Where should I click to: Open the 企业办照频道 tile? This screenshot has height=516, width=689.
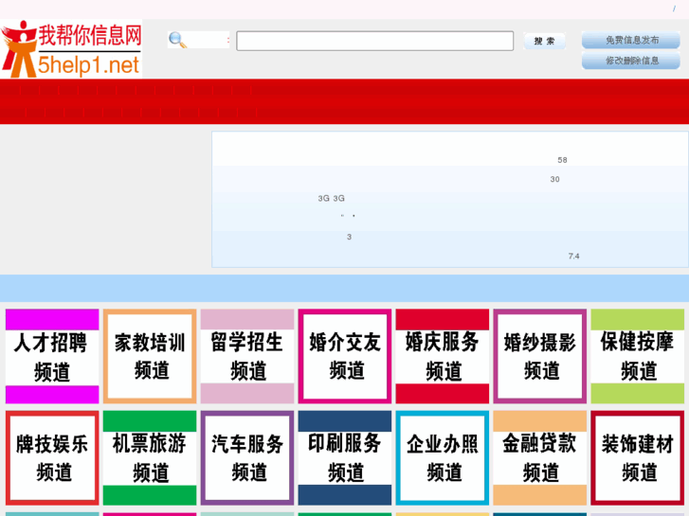[443, 458]
